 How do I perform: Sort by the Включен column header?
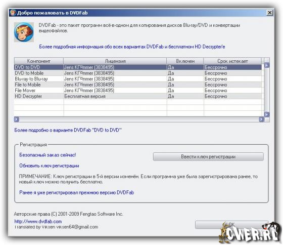click(185, 61)
